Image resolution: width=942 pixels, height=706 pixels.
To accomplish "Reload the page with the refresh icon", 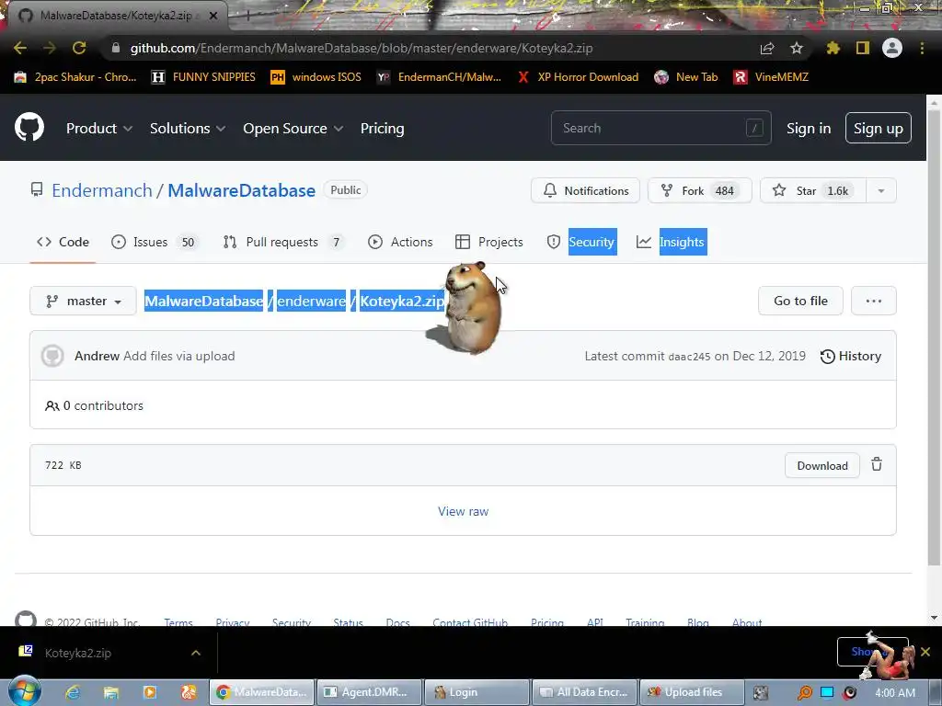I will pyautogui.click(x=79, y=48).
